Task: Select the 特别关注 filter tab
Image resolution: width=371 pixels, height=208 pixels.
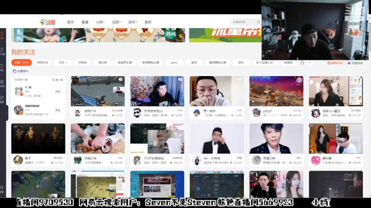Action: [x=43, y=62]
